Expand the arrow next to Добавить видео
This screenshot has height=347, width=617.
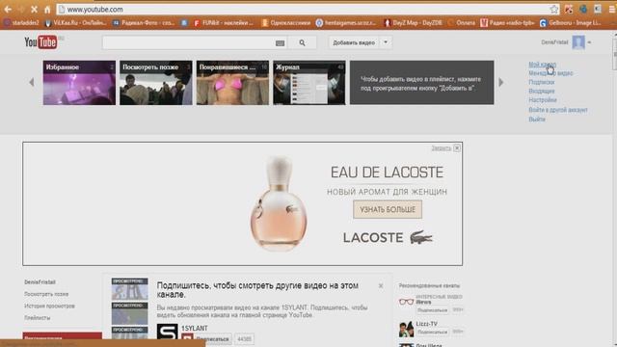[386, 42]
